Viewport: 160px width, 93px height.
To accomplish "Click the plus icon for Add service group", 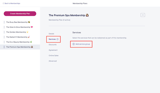I will pyautogui.click(x=73, y=44).
